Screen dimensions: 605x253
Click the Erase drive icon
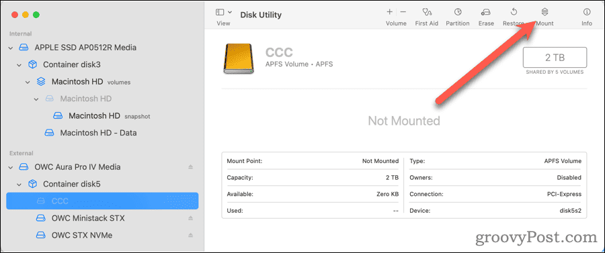486,12
